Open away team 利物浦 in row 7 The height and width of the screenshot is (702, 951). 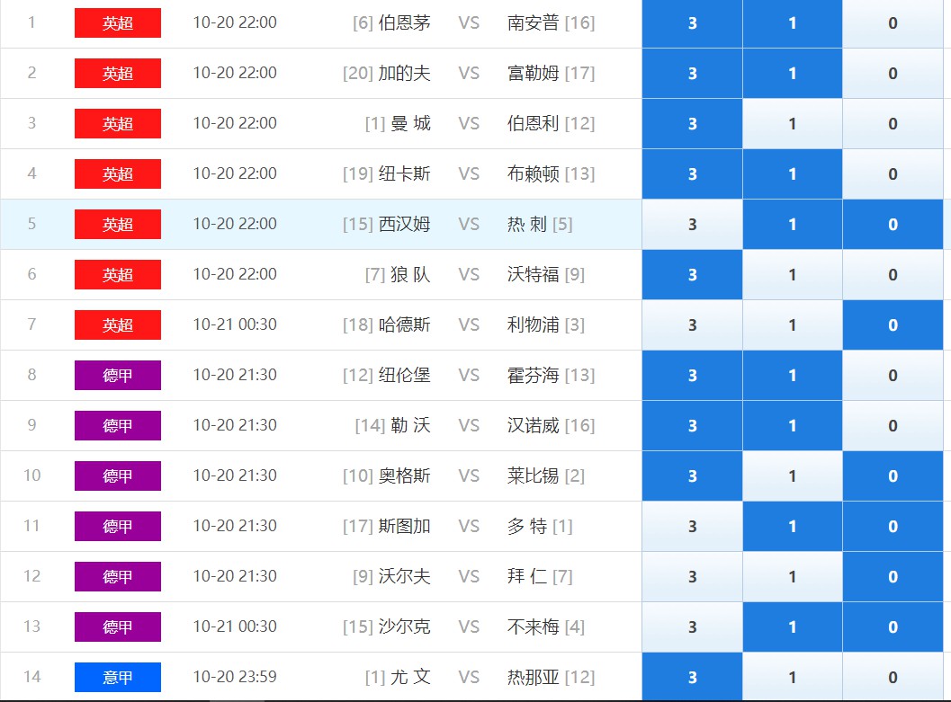click(x=534, y=324)
